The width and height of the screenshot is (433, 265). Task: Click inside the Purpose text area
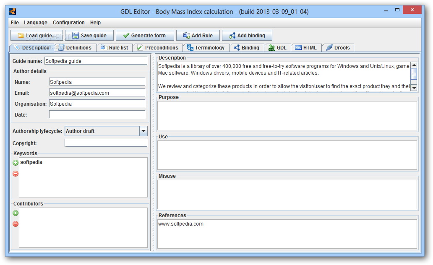[287, 116]
